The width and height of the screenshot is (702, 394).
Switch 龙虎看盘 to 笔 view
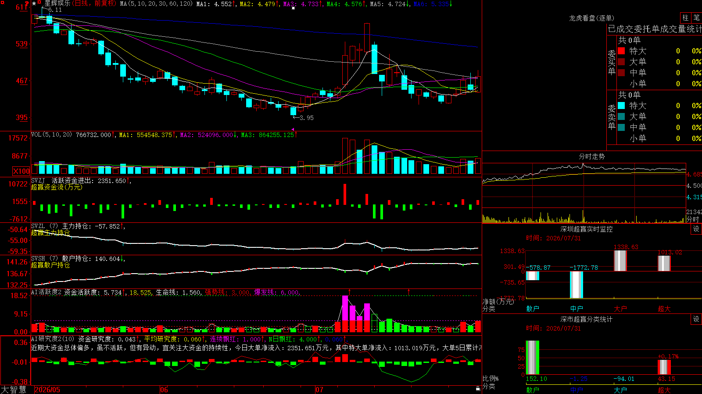pyautogui.click(x=696, y=18)
